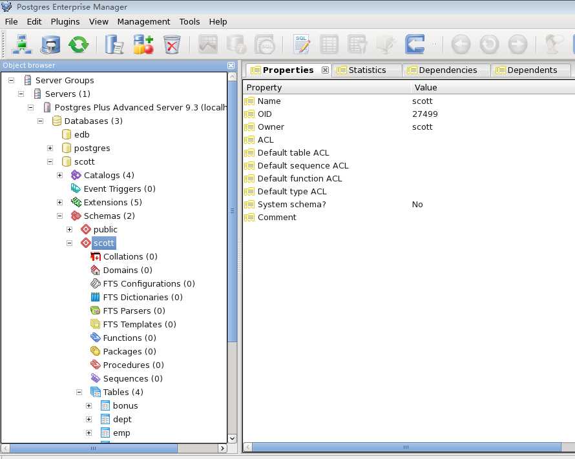This screenshot has width=575, height=459.
Task: Switch to the Statistics tab
Action: pyautogui.click(x=366, y=70)
